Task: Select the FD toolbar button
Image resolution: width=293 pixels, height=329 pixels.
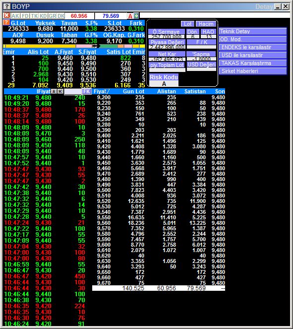Action: [x=25, y=16]
